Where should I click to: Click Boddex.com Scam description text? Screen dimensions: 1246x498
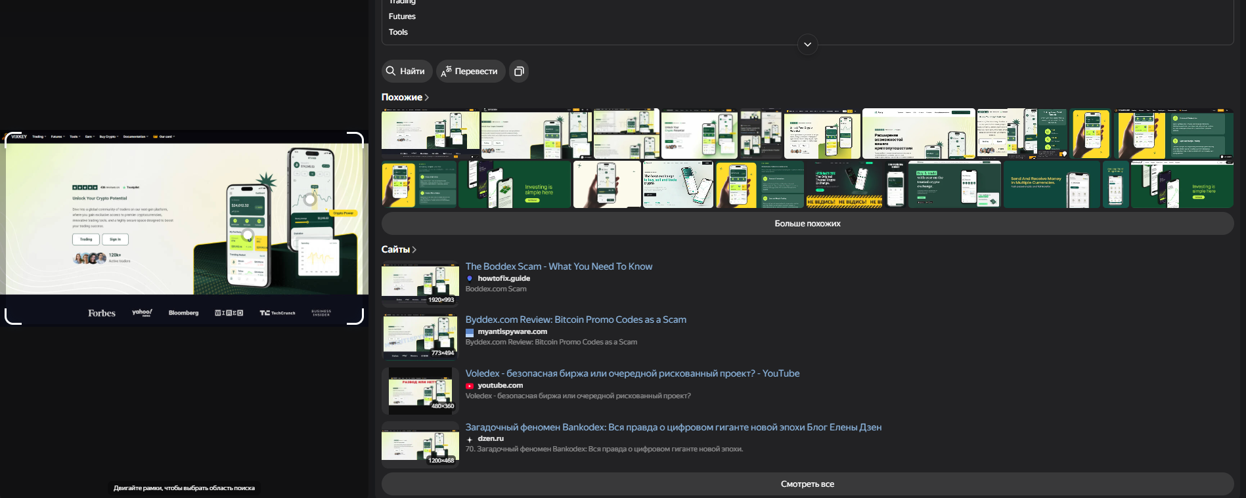click(496, 289)
